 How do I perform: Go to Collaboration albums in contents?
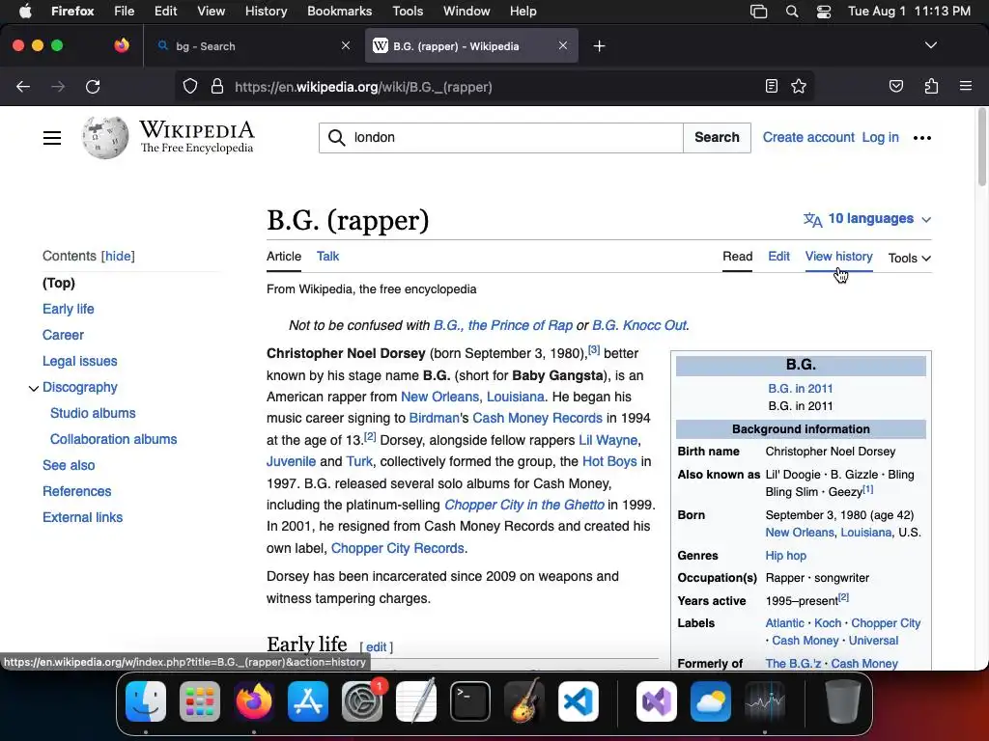point(114,439)
